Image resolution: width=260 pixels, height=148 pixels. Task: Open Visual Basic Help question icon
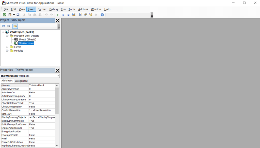click(x=102, y=15)
